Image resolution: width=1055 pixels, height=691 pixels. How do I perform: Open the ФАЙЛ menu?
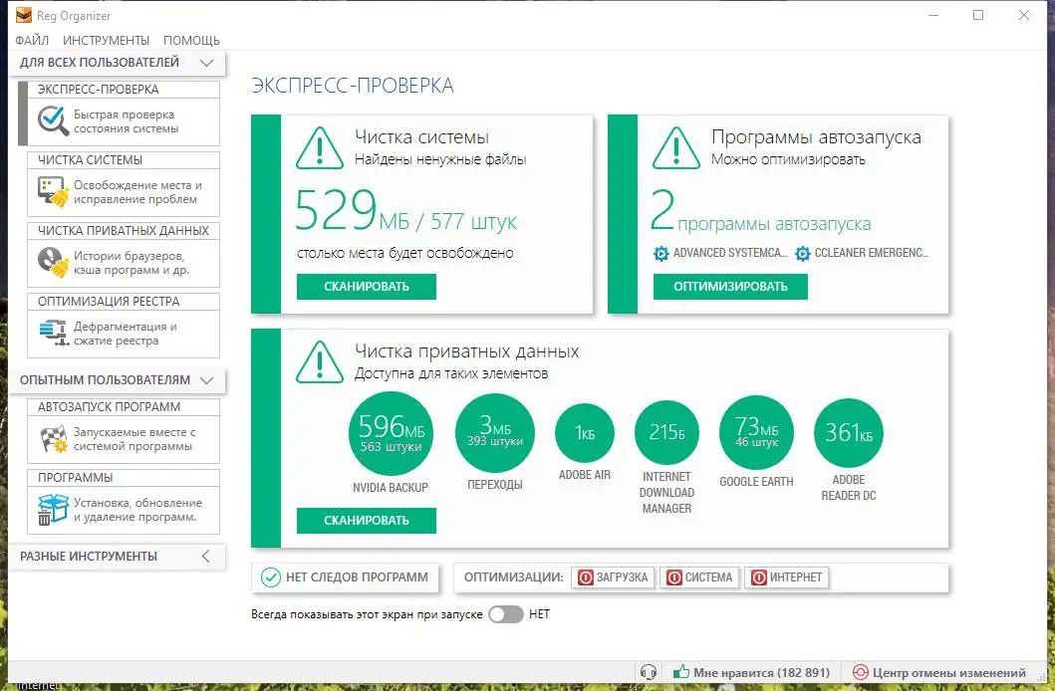pos(32,41)
